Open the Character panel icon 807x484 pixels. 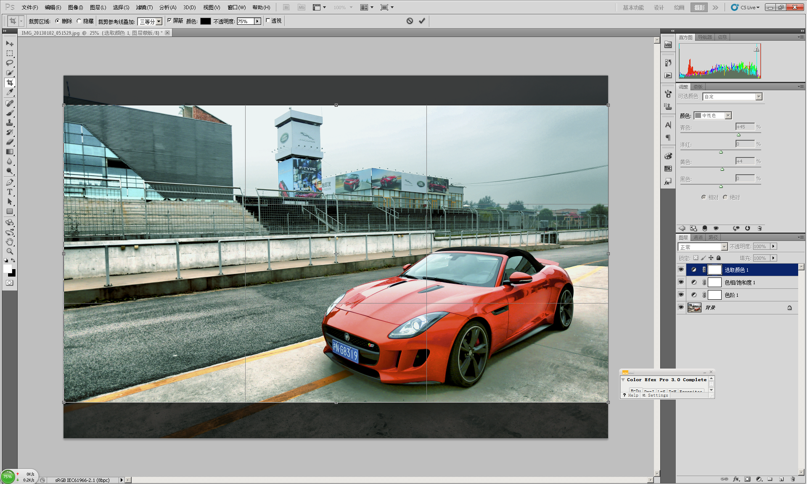point(668,125)
